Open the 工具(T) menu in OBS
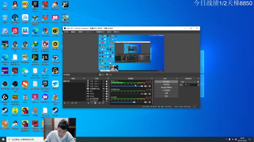 click(109, 32)
